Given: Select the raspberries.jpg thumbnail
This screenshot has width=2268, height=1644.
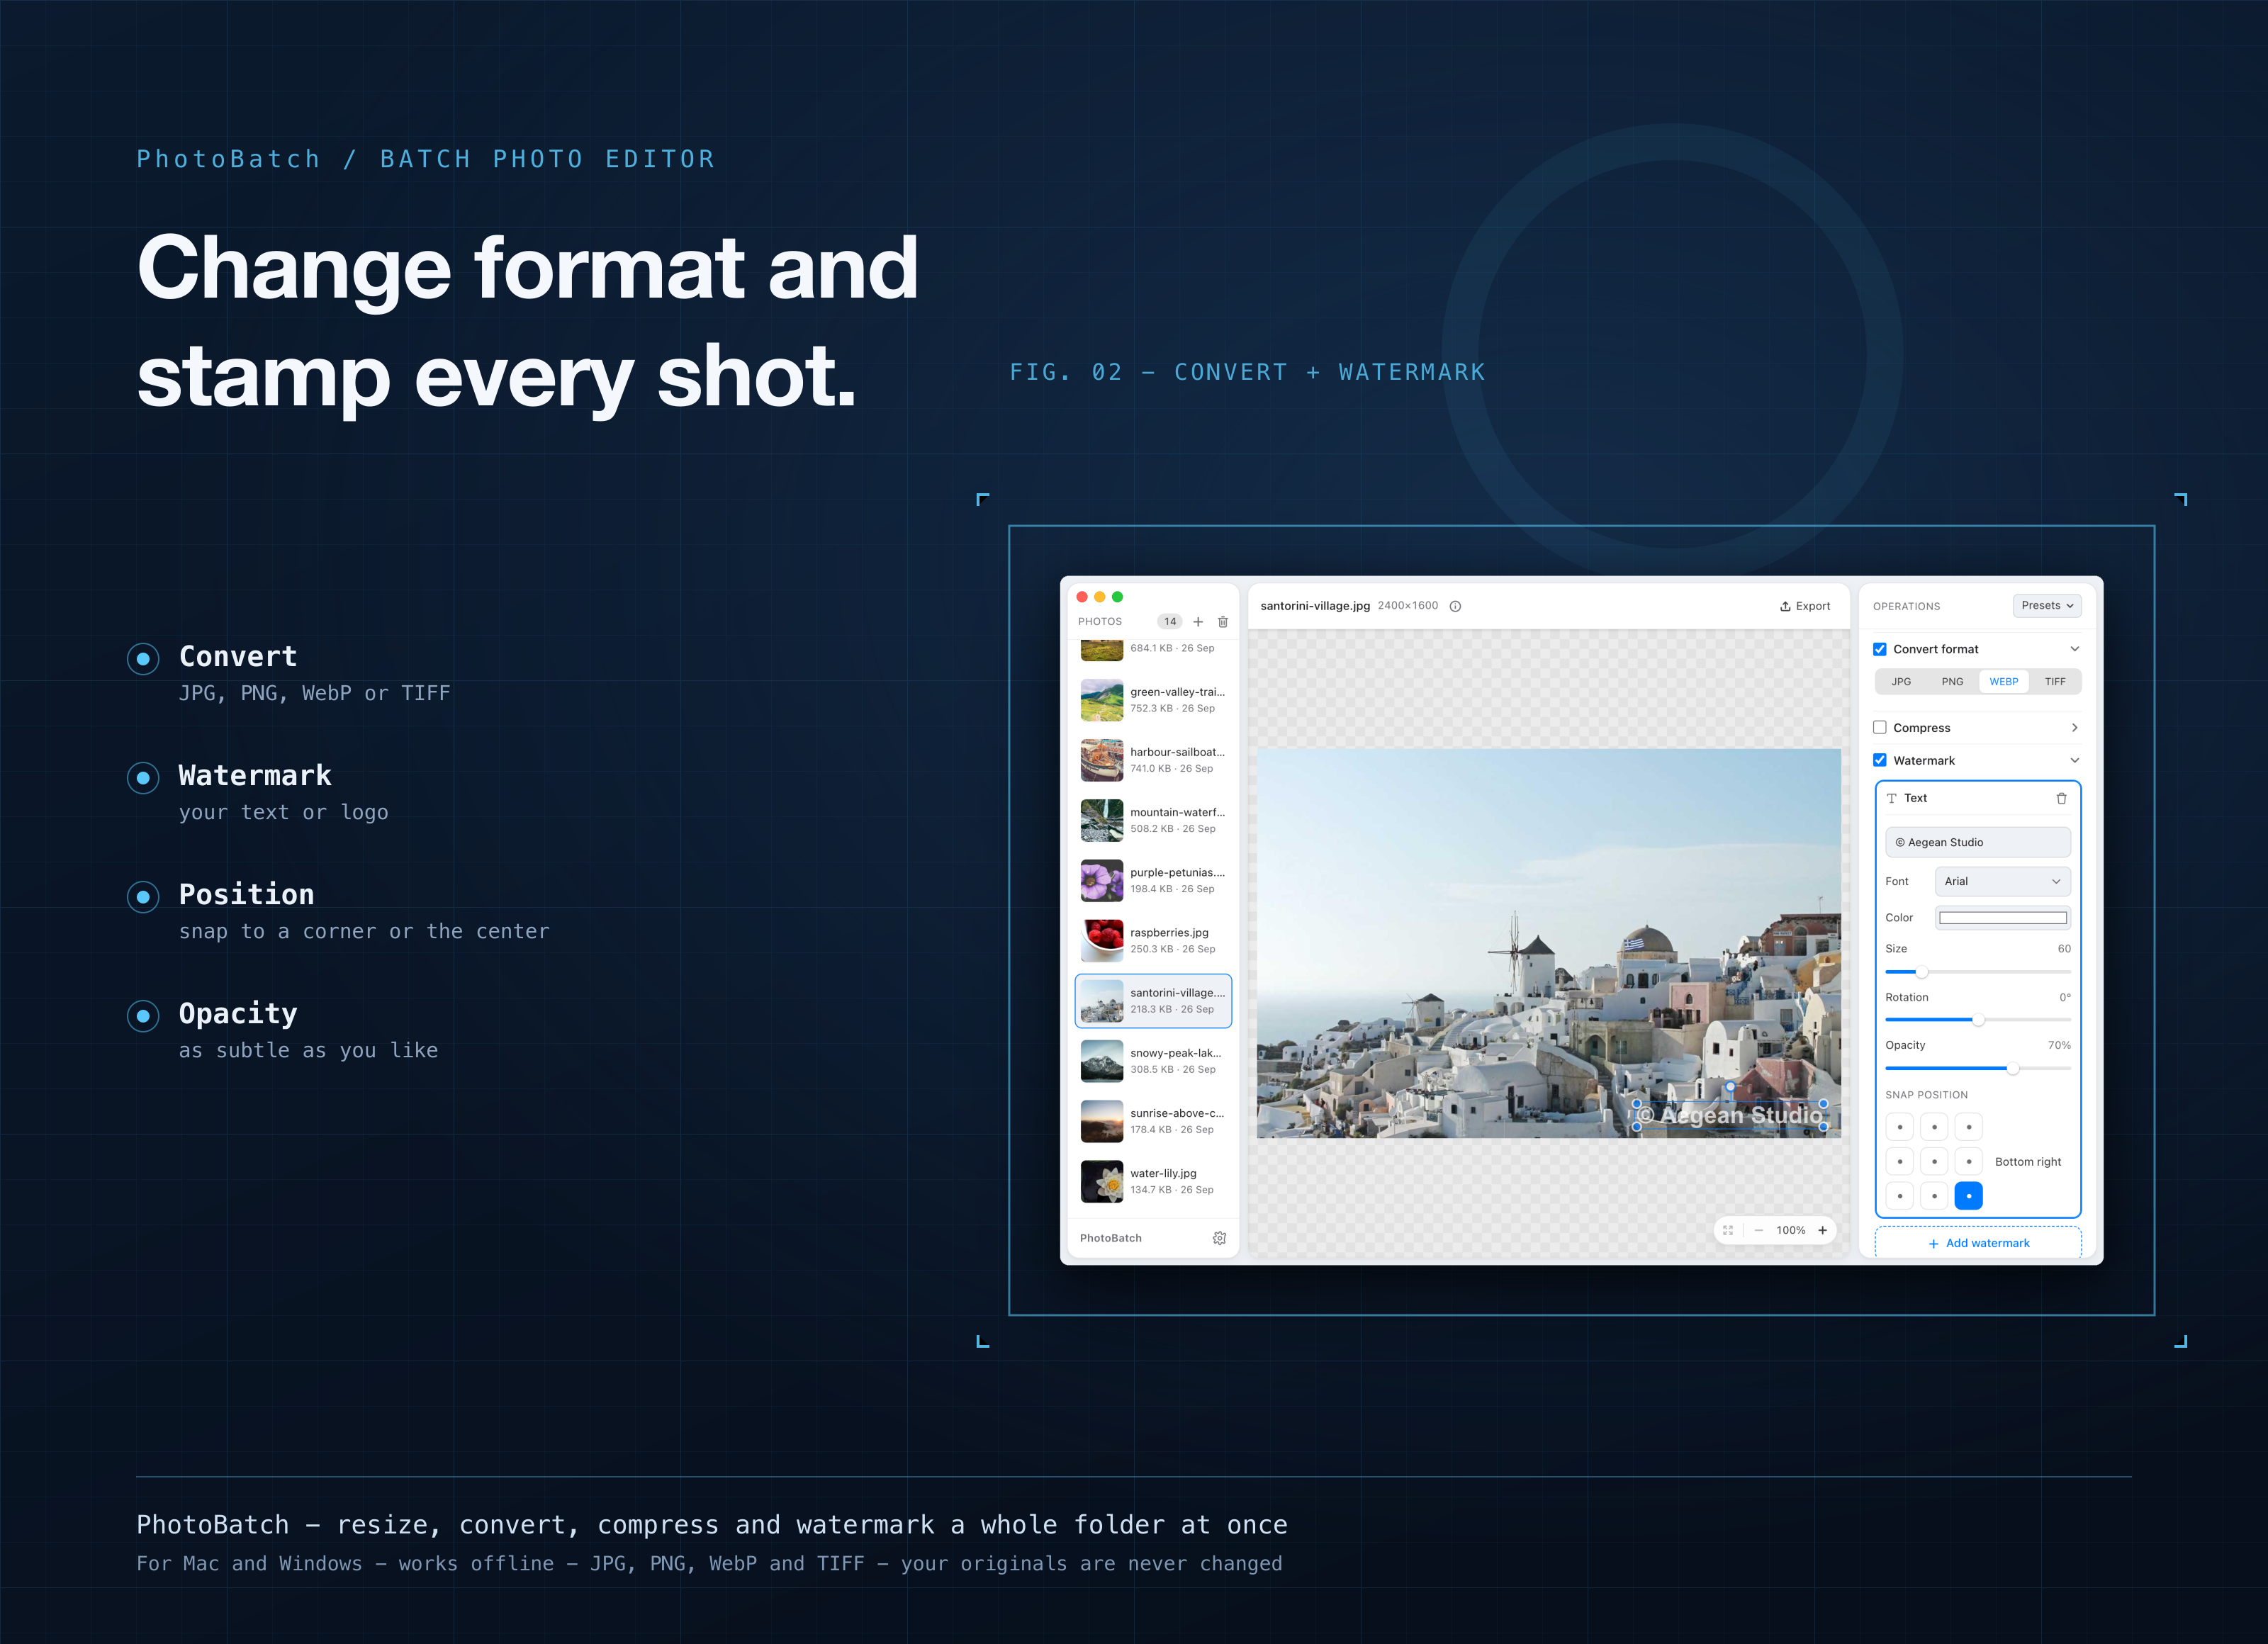Looking at the screenshot, I should pos(1102,941).
